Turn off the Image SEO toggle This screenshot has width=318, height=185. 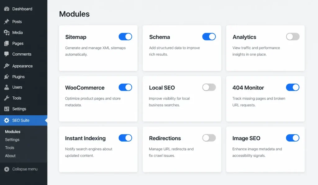(x=293, y=138)
